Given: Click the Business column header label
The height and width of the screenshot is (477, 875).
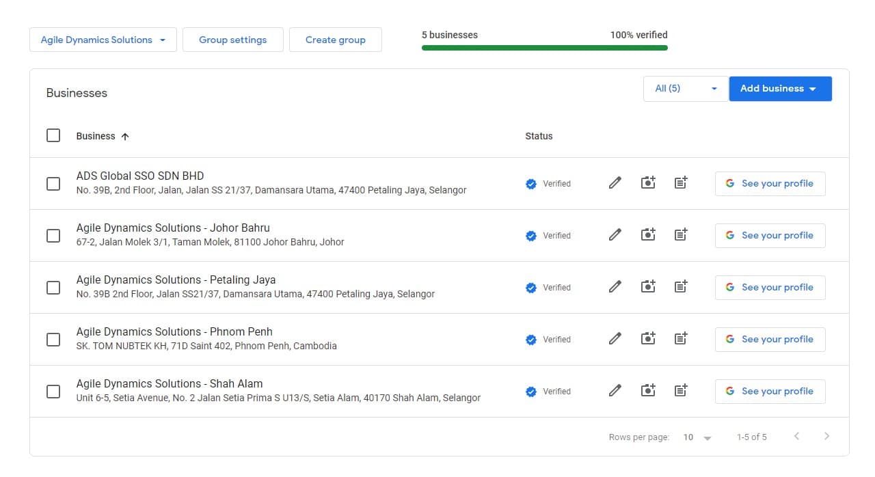Looking at the screenshot, I should (96, 136).
